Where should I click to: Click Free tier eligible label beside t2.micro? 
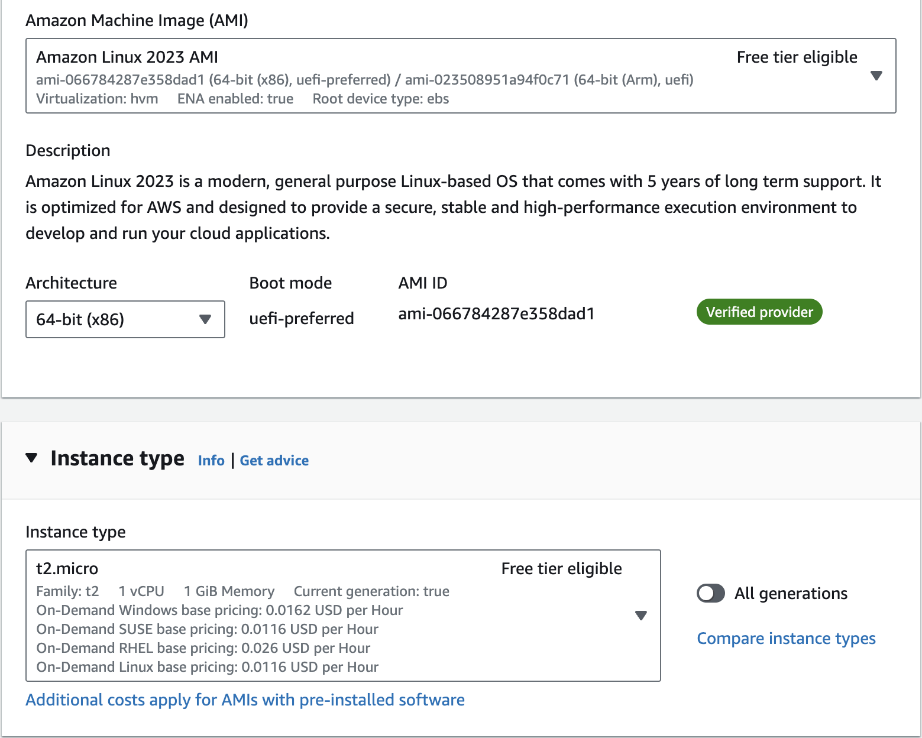tap(561, 569)
